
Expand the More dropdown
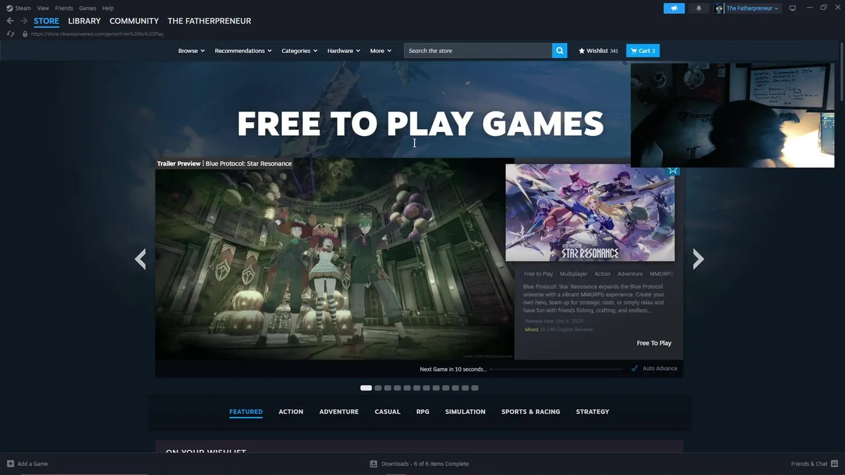pos(380,51)
